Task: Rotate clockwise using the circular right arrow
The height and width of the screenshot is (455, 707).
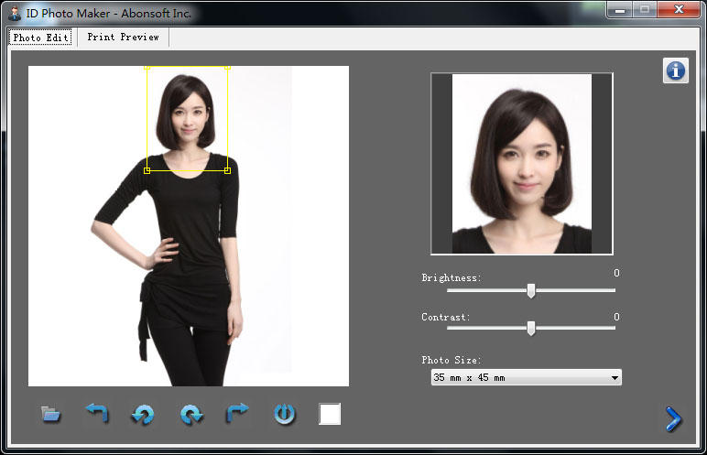Action: [191, 414]
